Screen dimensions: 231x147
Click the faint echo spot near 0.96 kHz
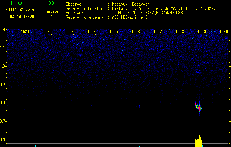[x=199, y=73]
